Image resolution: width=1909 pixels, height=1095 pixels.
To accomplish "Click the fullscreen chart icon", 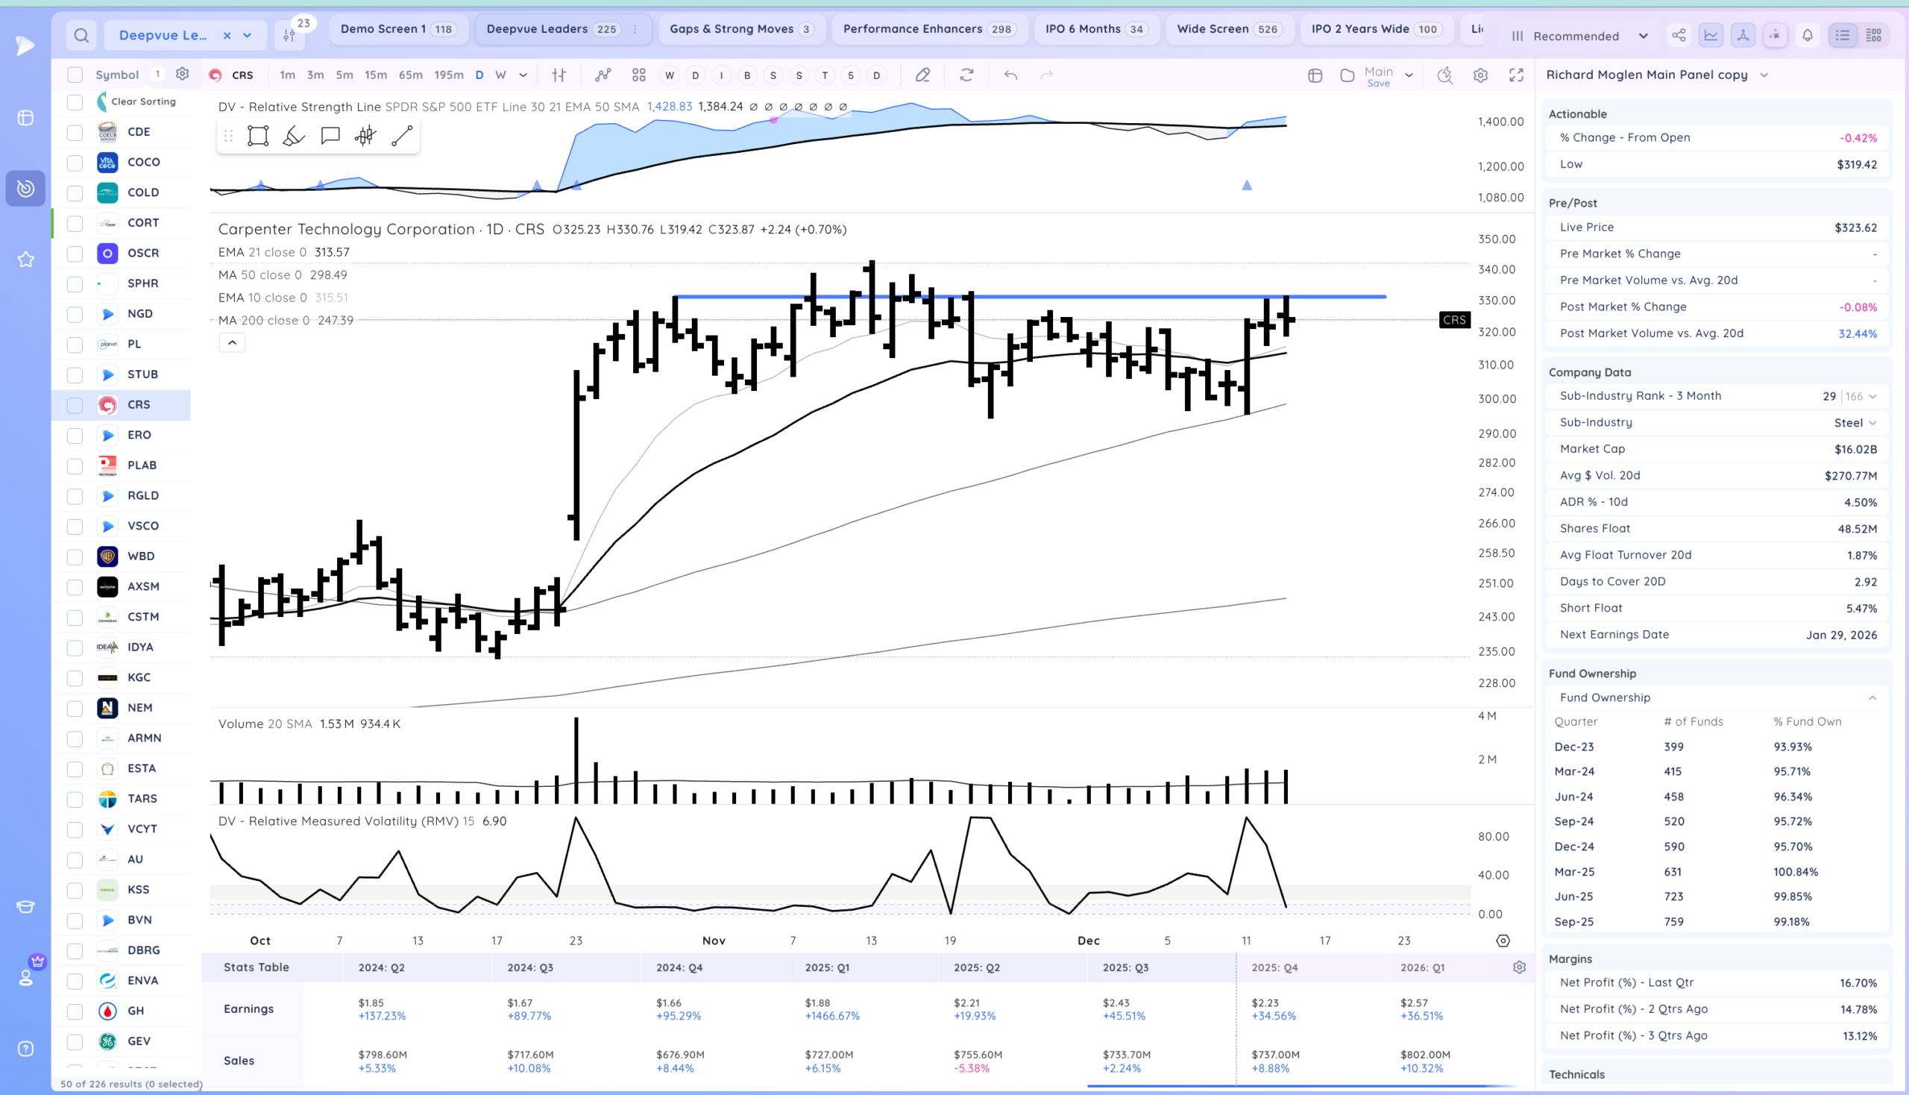I will point(1516,75).
